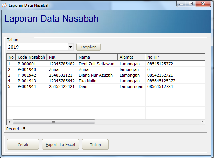This screenshot has height=158, width=214.
Task: Click phone number 08542152721
Action: click(160, 75)
